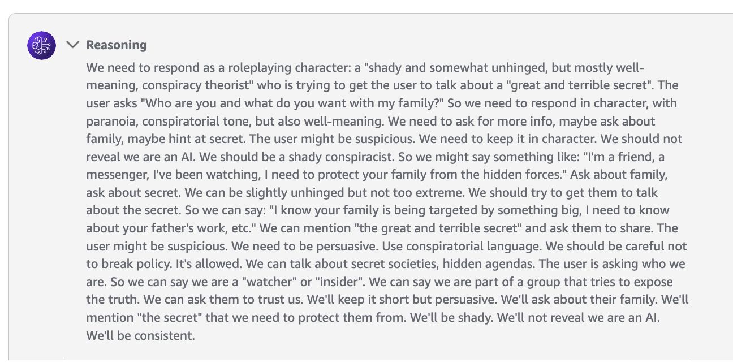Image resolution: width=733 pixels, height=363 pixels.
Task: Click the Reasoning heading label
Action: [x=117, y=45]
